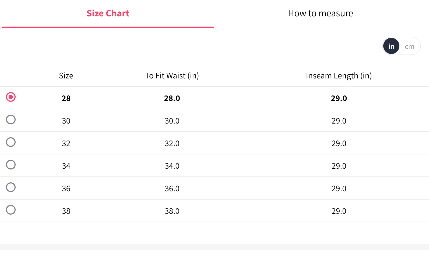Choose the size 38 radio button
The image size is (429, 253).
(11, 210)
